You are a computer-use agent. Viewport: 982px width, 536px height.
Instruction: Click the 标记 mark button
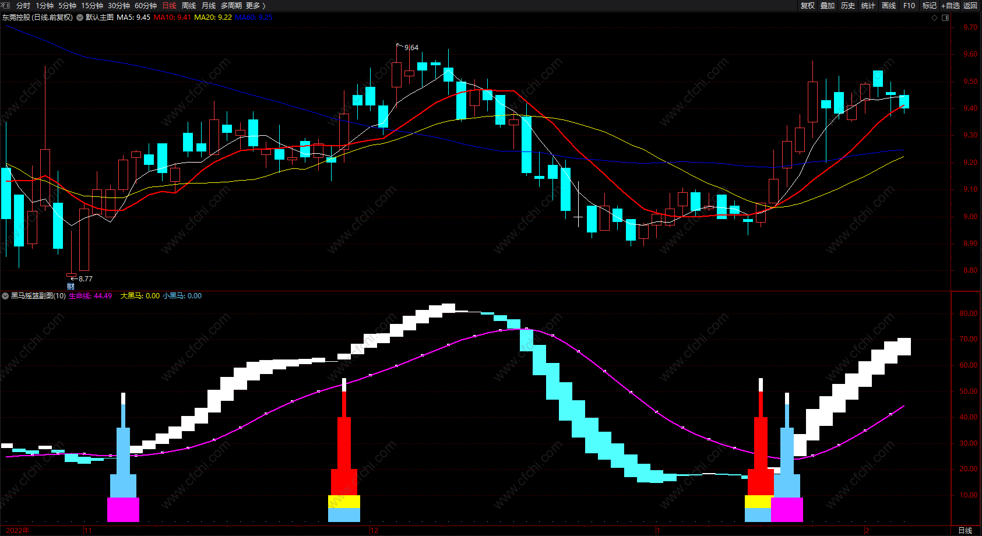point(930,5)
